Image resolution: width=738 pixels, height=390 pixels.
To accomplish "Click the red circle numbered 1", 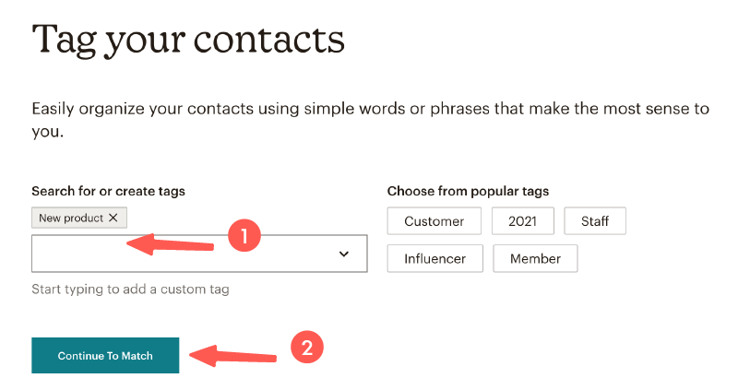I will [244, 237].
